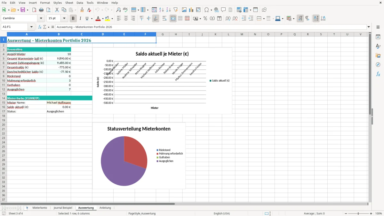The height and width of the screenshot is (216, 384).
Task: Add a decimal place
Action: click(228, 19)
